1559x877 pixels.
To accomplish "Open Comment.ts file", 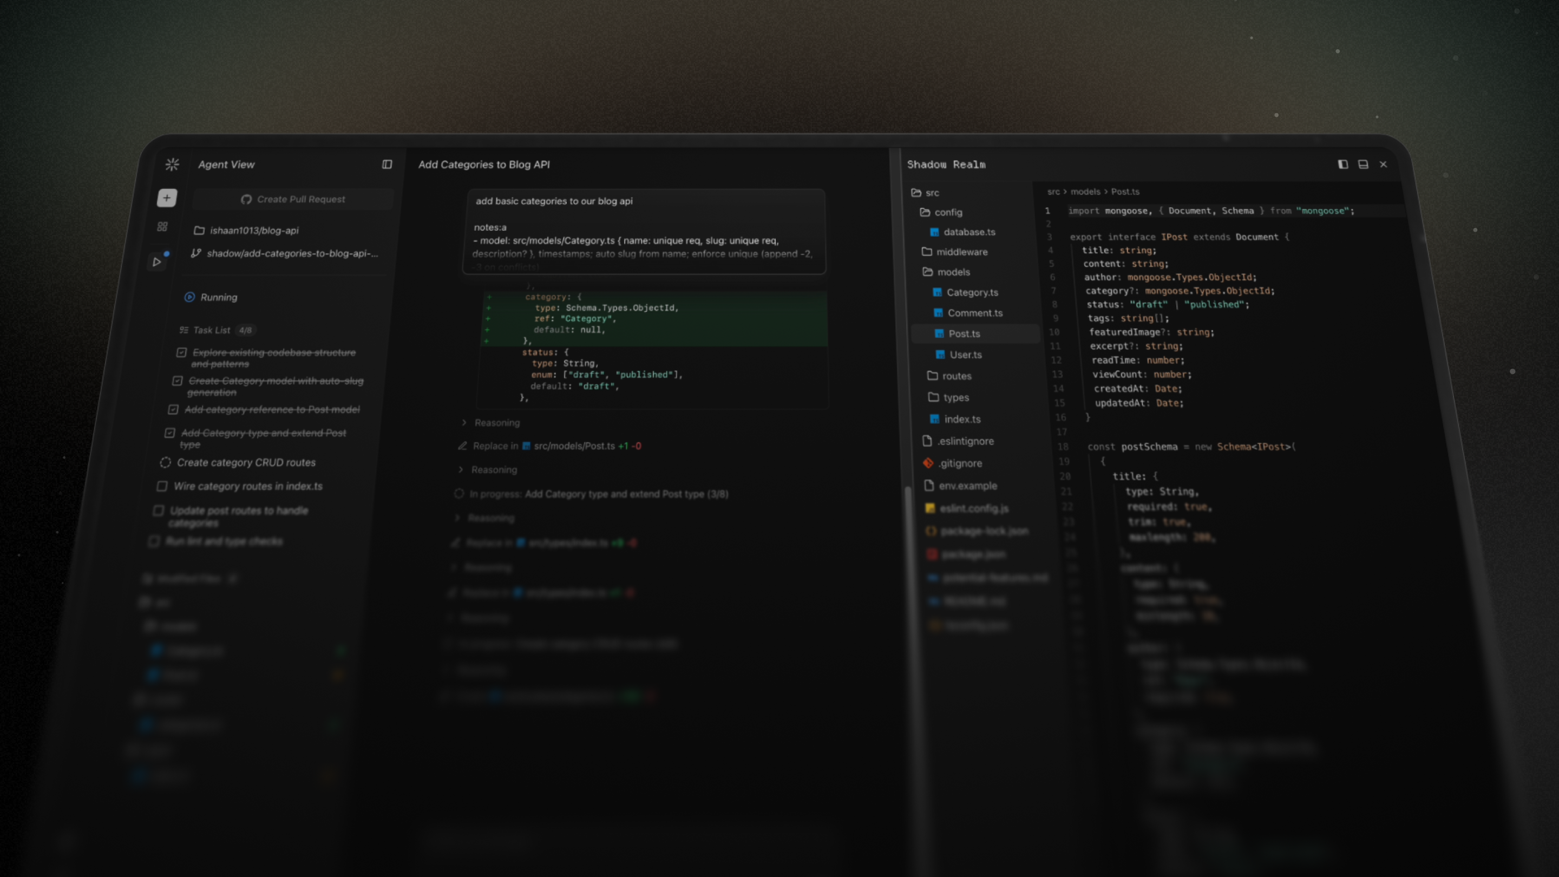I will [968, 313].
